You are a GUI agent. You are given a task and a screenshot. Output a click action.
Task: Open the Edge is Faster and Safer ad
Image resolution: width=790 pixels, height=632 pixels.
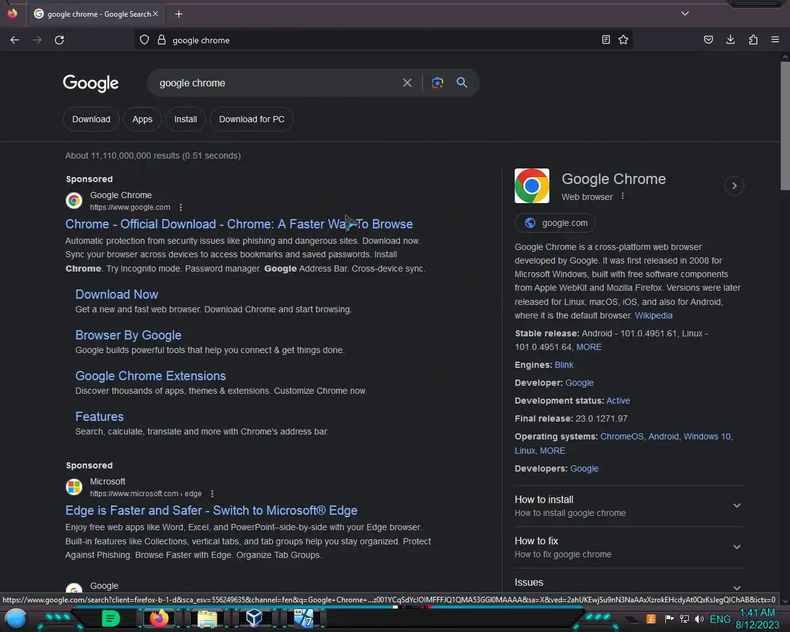(x=212, y=510)
